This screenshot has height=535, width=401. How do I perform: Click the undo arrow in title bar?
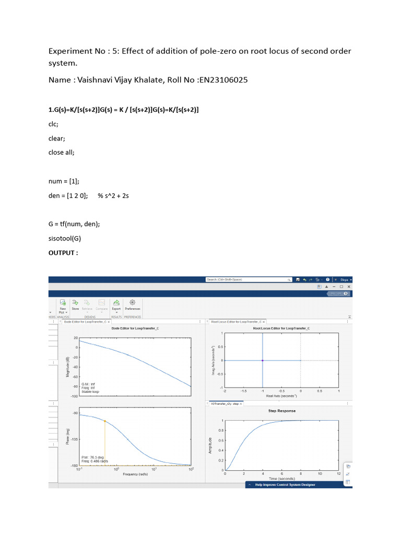[304, 280]
